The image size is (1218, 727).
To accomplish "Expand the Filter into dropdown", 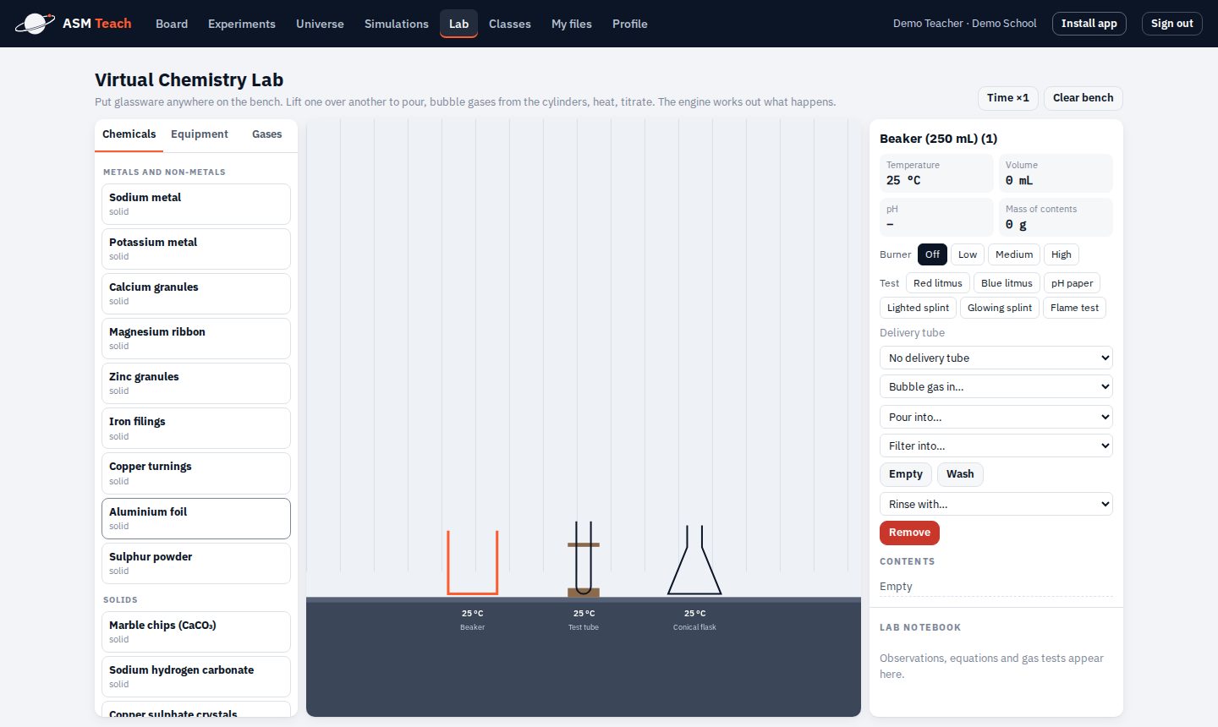I will coord(996,445).
